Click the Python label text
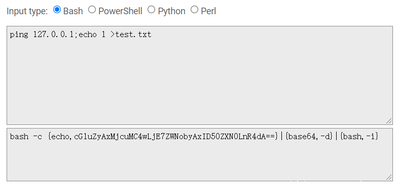The image size is (397, 194). [172, 11]
